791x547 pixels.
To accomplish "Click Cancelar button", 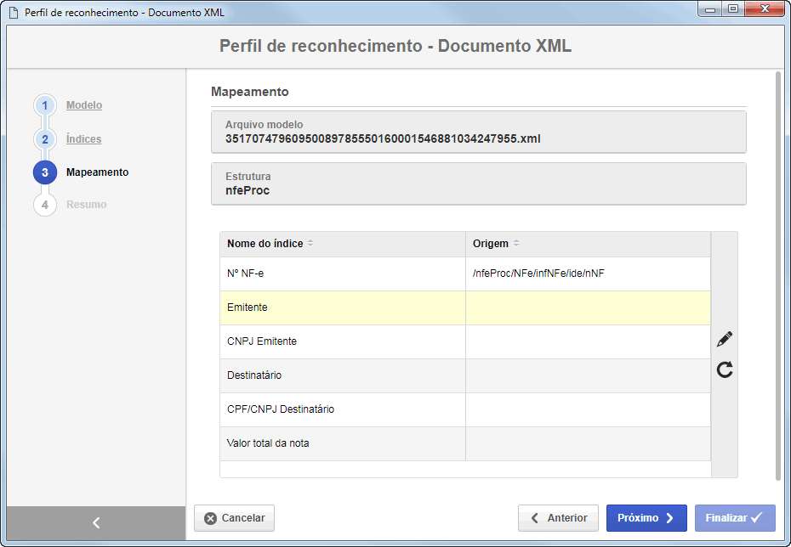I will coord(234,518).
